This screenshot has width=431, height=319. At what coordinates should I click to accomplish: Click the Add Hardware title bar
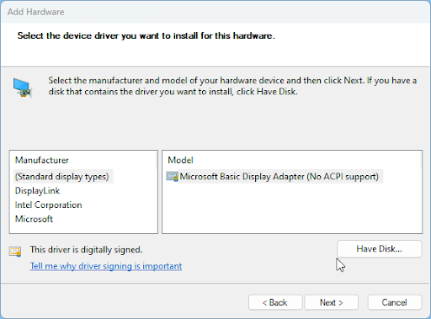(x=215, y=12)
